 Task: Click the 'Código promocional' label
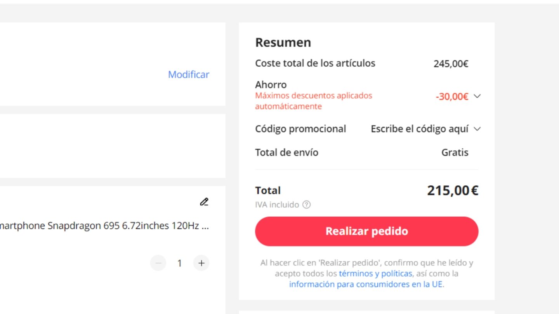pyautogui.click(x=300, y=129)
